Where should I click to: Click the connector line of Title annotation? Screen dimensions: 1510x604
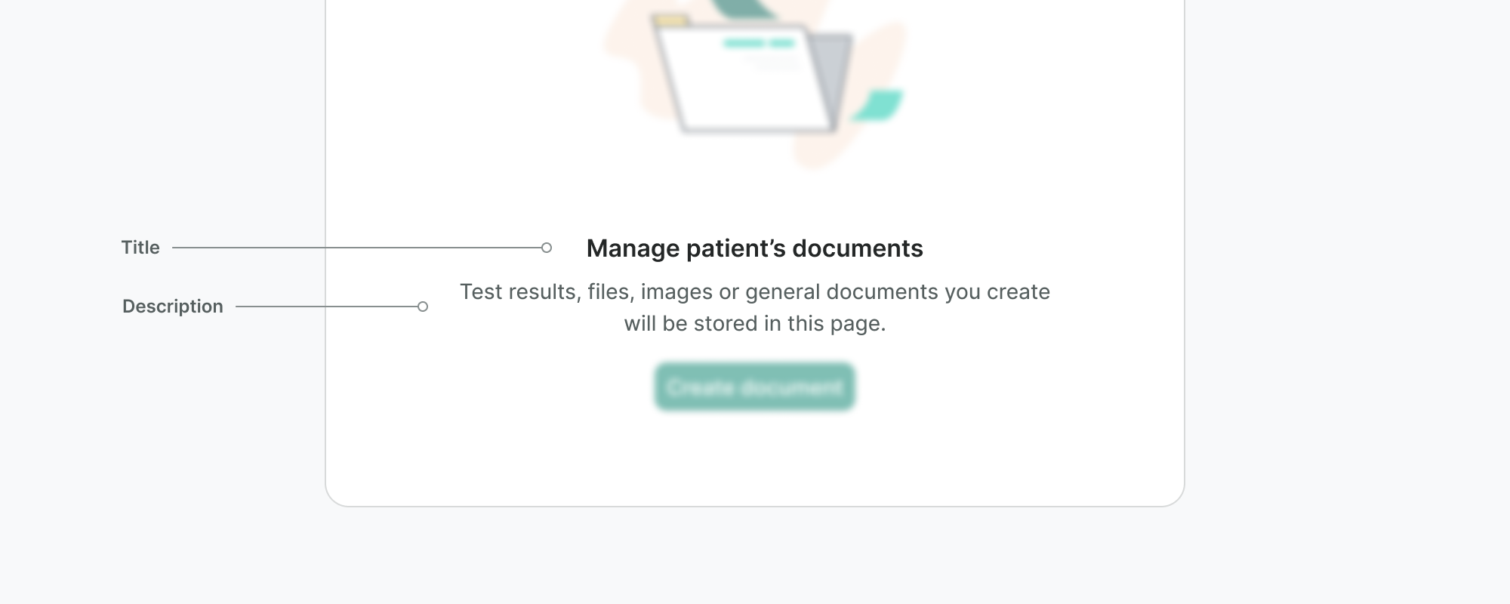click(355, 248)
